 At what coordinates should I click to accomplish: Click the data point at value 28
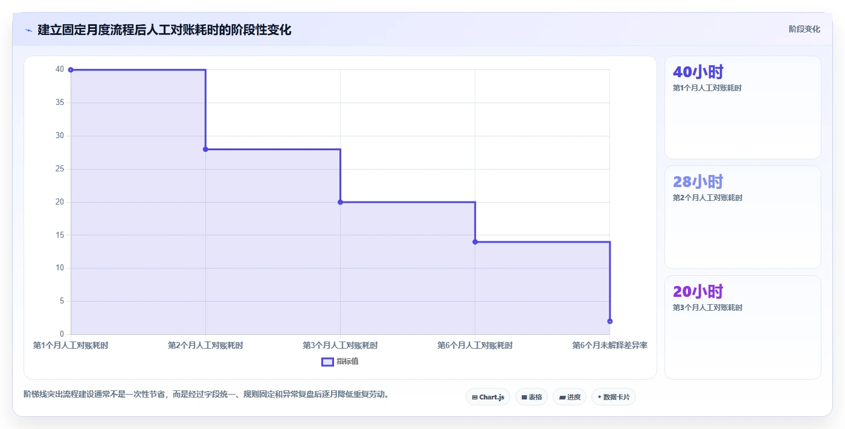coord(205,149)
